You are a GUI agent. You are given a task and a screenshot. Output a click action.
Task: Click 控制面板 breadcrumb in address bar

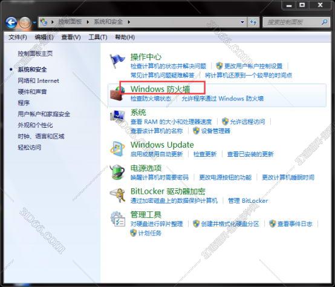[x=70, y=22]
